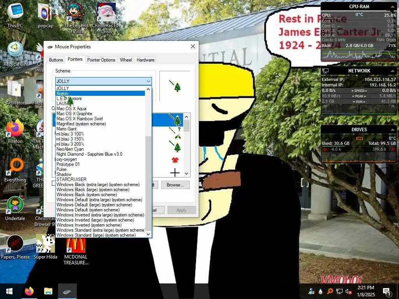Viewport: 399px width, 299px height.
Task: Open the Papers, Please shortcut
Action: (15, 247)
